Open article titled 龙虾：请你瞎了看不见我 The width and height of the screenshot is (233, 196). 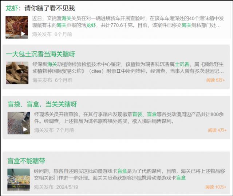coord(40,8)
